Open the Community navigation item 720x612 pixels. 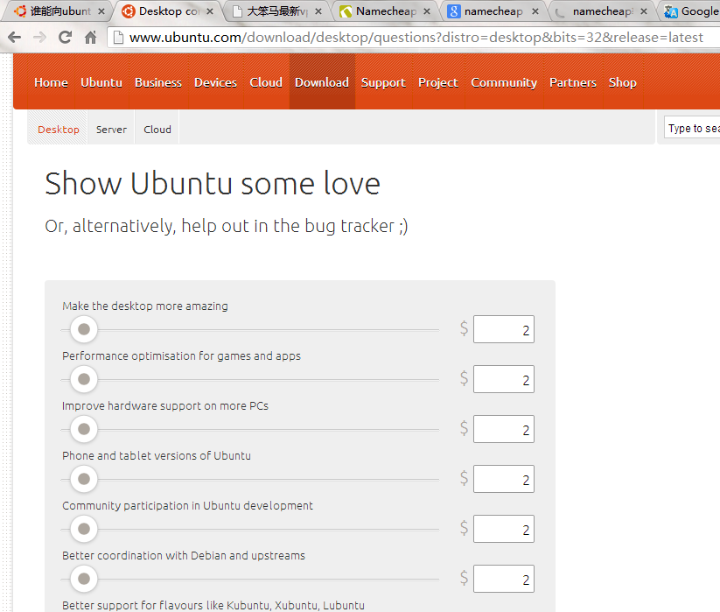504,82
